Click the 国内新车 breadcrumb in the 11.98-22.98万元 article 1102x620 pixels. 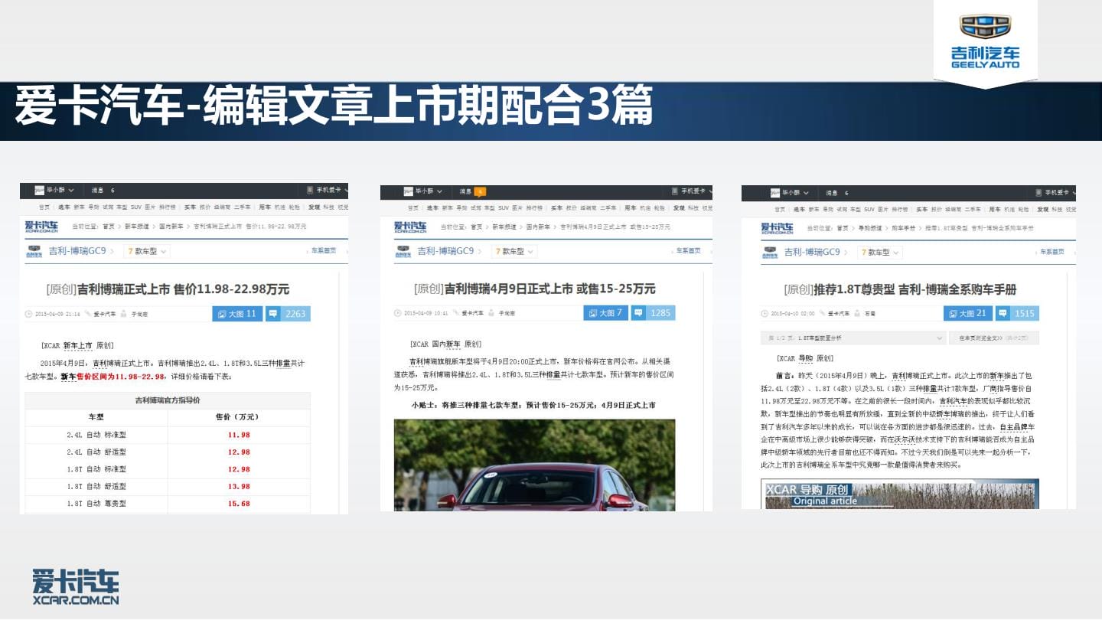click(171, 227)
